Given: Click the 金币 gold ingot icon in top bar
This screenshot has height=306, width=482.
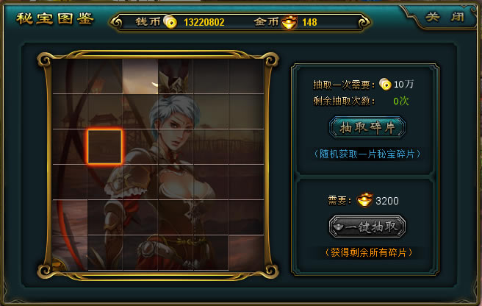Looking at the screenshot, I should tap(289, 22).
